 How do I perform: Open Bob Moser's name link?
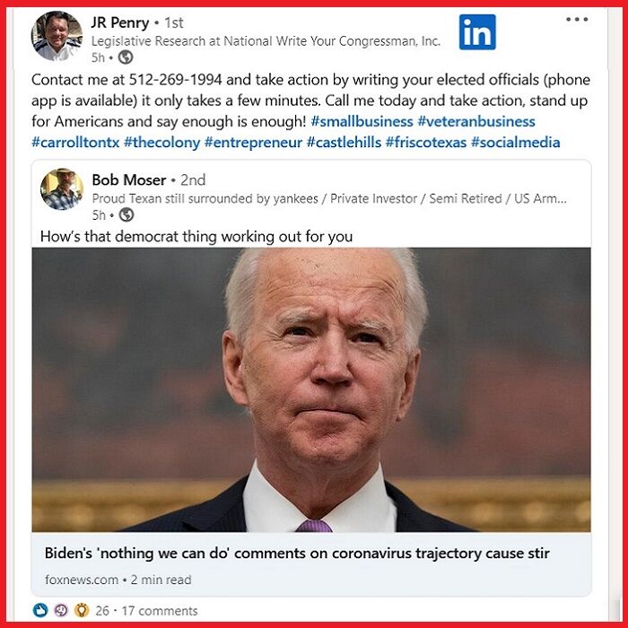(x=129, y=179)
